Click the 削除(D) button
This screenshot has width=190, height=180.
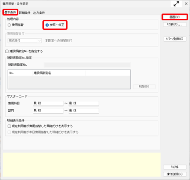point(144,87)
